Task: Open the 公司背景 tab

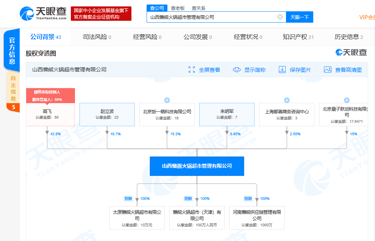Action: 45,37
